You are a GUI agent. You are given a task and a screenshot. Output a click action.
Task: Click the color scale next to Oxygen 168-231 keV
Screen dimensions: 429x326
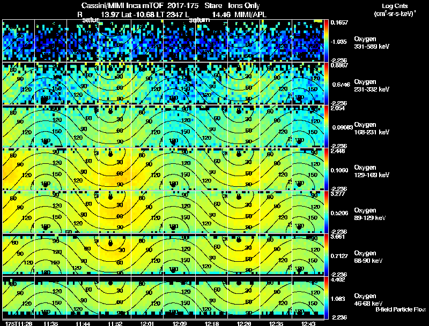pyautogui.click(x=326, y=126)
